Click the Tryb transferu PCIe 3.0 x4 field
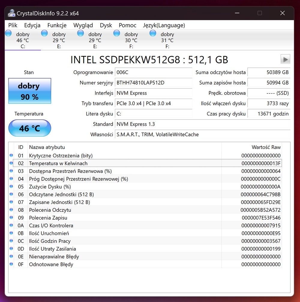 point(154,103)
